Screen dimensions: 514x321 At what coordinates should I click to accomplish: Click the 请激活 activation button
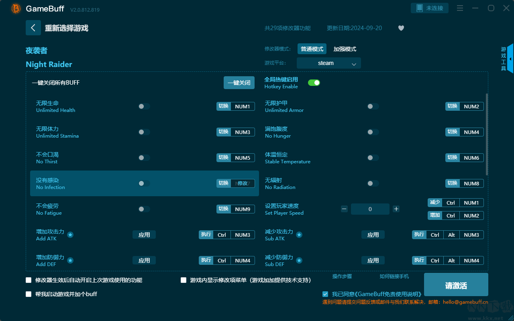pos(456,285)
